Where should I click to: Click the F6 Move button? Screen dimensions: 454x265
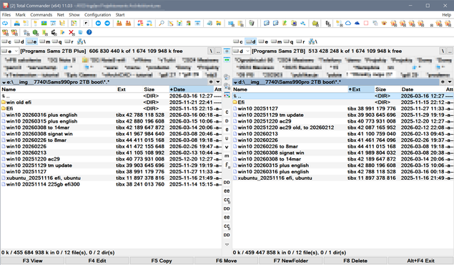[226, 261]
